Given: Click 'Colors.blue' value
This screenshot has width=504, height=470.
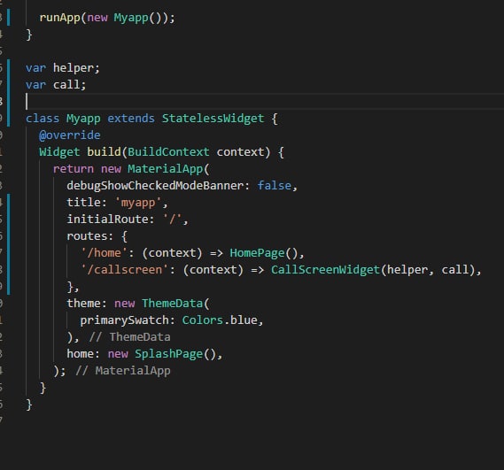Looking at the screenshot, I should point(220,320).
